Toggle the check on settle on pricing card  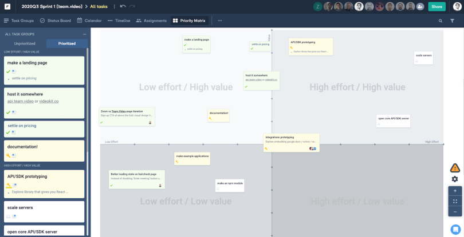(8, 132)
